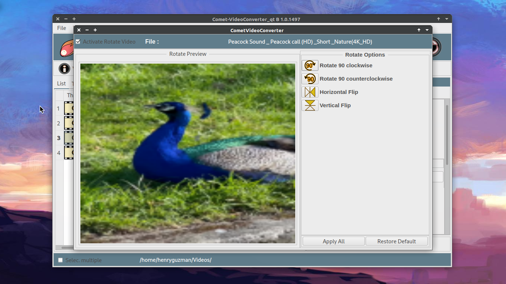The height and width of the screenshot is (284, 506).
Task: Click the Rotate 90 clockwise icon
Action: pos(310,65)
